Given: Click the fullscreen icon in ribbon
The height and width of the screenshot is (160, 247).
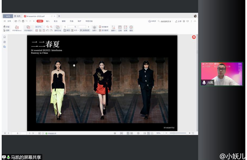Looking at the screenshot, I should pyautogui.click(x=125, y=28).
